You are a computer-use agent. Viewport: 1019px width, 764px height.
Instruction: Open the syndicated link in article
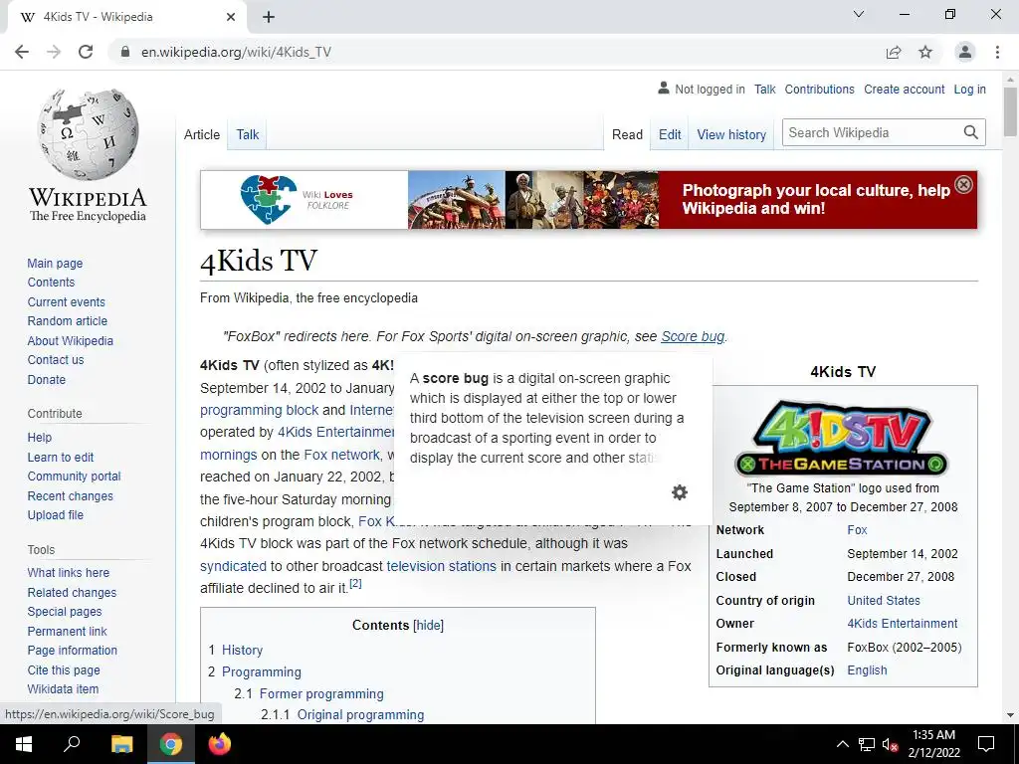[233, 566]
